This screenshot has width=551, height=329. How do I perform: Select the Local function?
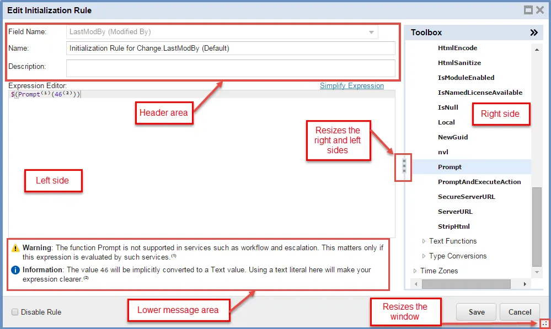pyautogui.click(x=446, y=122)
